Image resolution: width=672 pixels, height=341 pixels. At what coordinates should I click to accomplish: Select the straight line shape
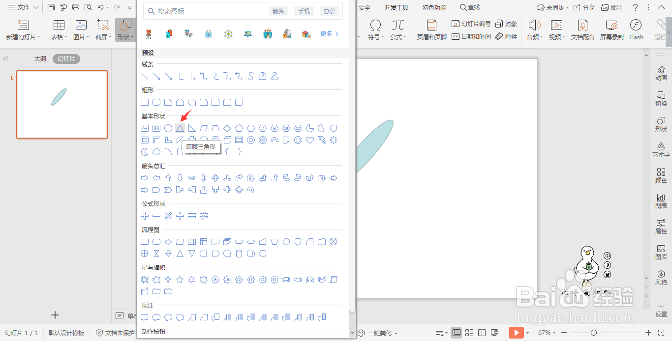145,76
